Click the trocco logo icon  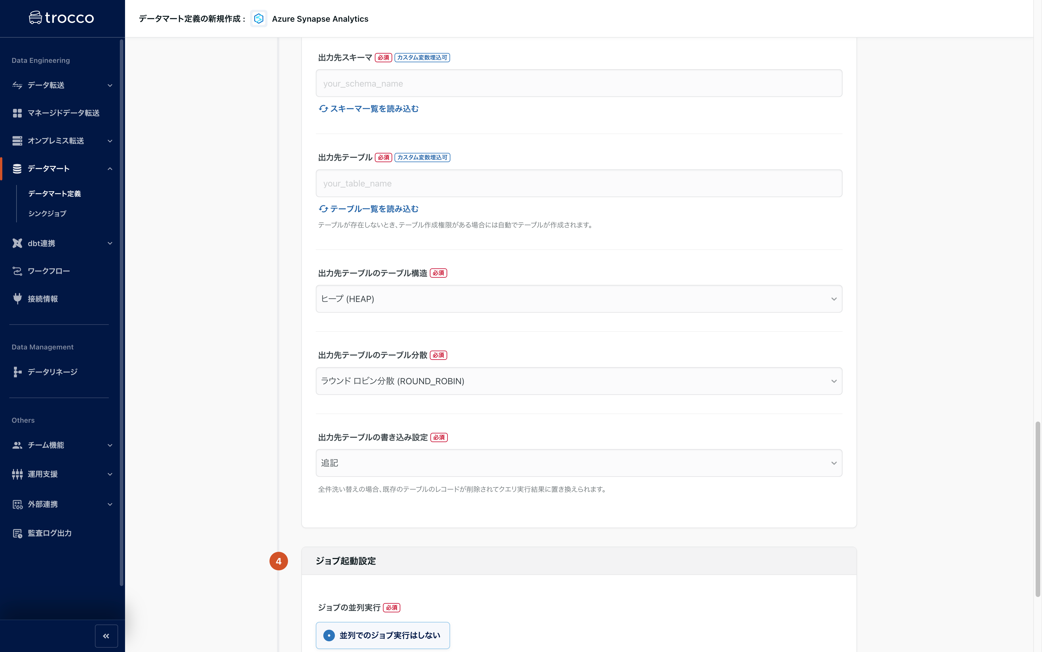pos(35,18)
